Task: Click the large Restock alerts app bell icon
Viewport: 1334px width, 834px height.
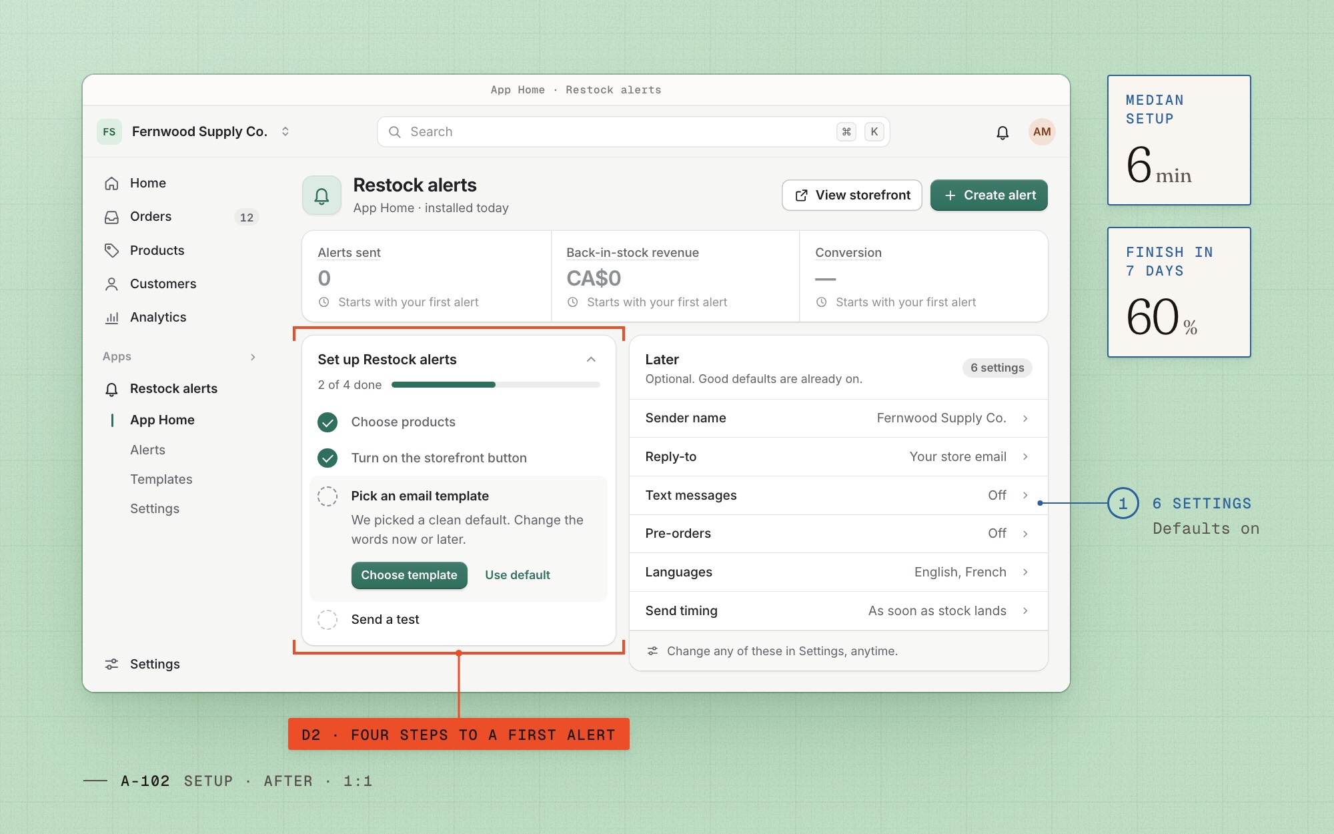Action: tap(321, 195)
